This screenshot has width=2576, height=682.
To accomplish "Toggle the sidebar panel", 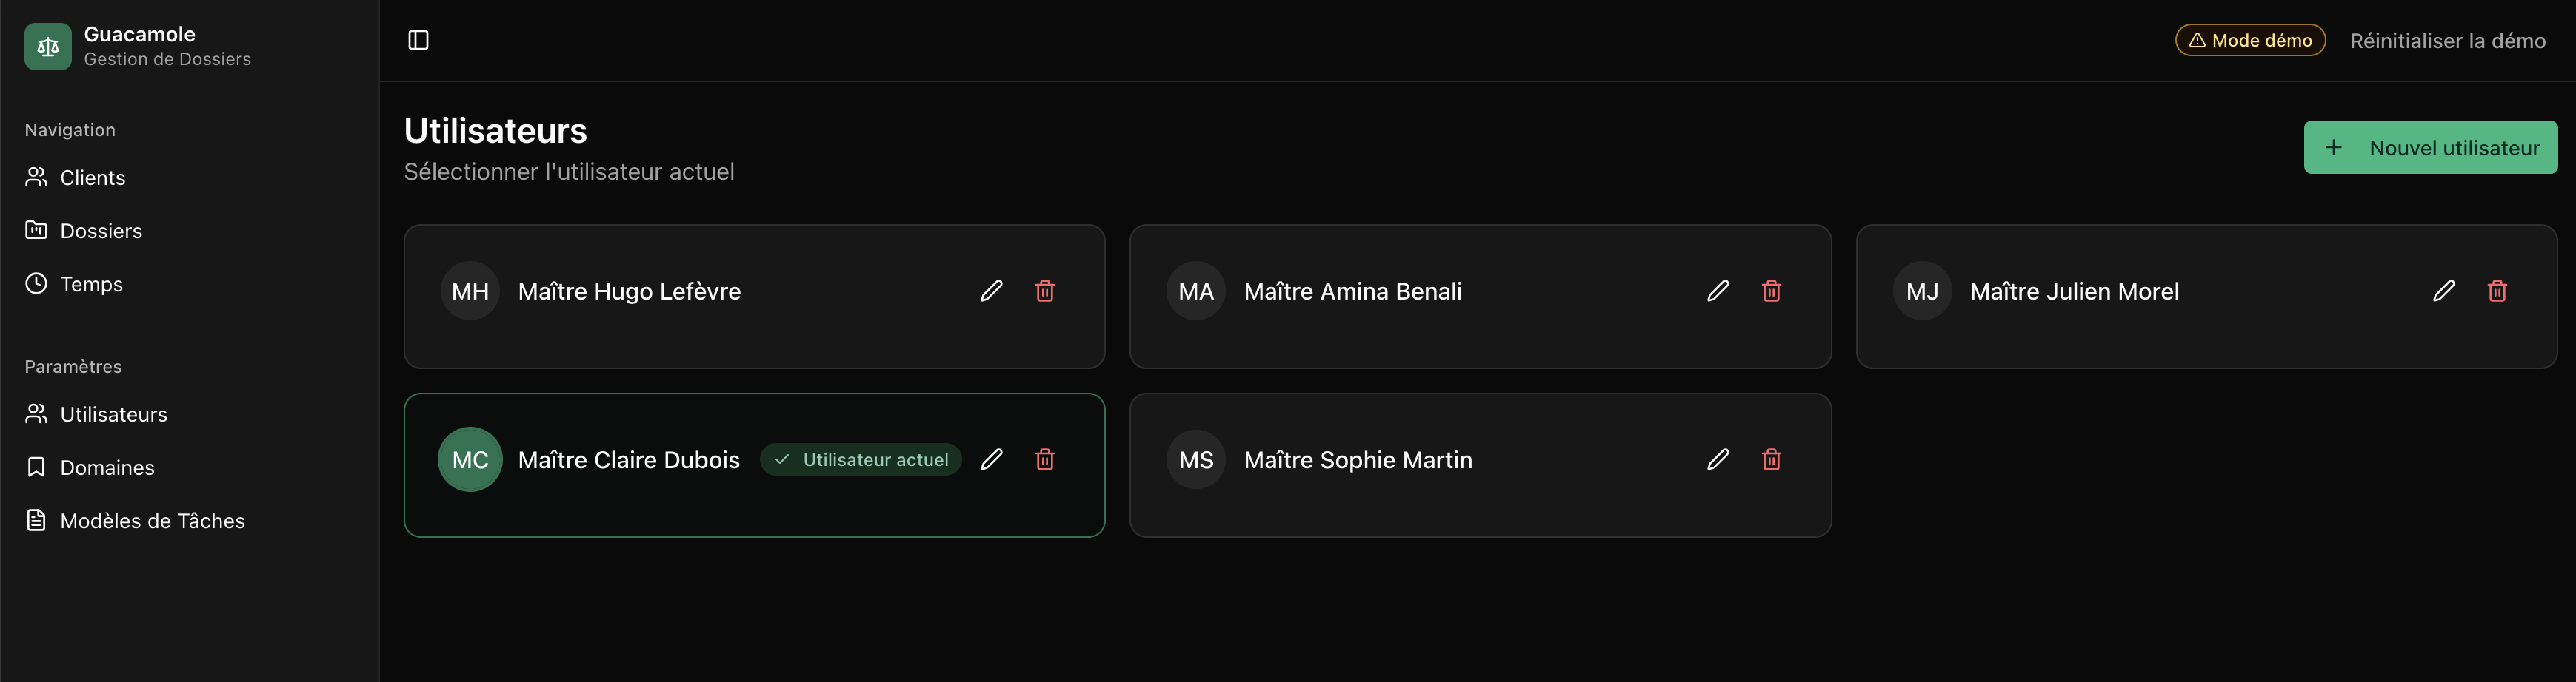I will tap(418, 40).
